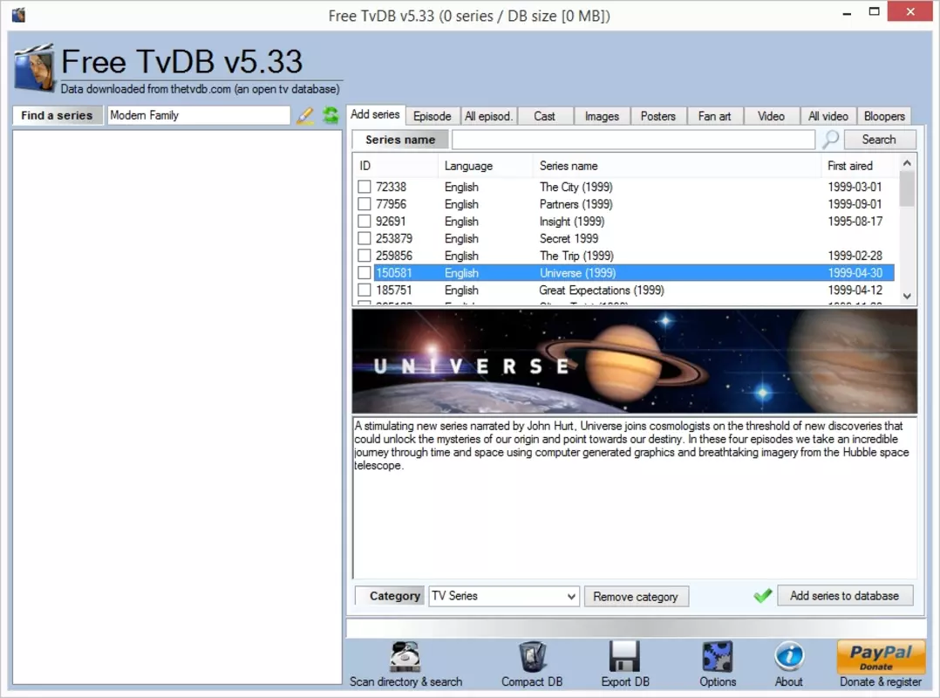940x698 pixels.
Task: Open the All episod. tab
Action: (x=488, y=116)
